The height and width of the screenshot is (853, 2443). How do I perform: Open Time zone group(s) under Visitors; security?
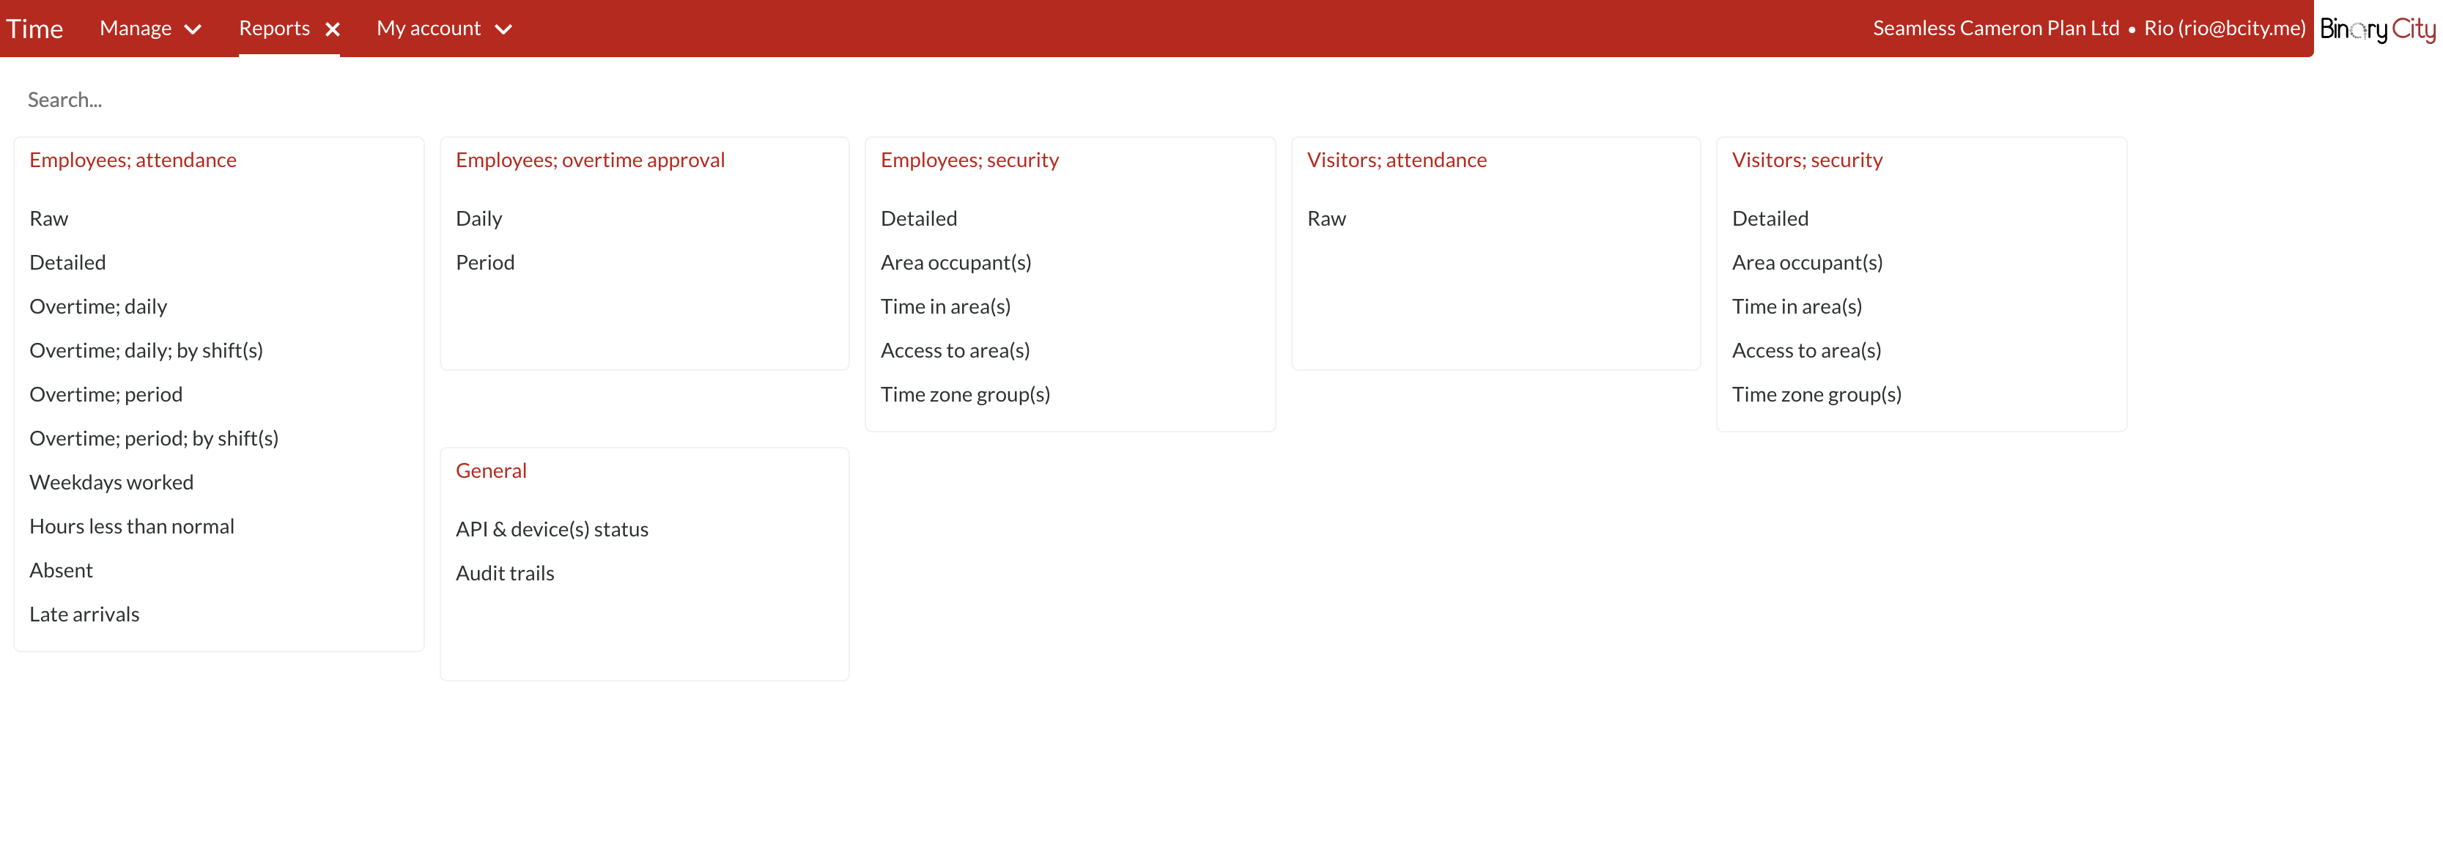(x=1816, y=394)
